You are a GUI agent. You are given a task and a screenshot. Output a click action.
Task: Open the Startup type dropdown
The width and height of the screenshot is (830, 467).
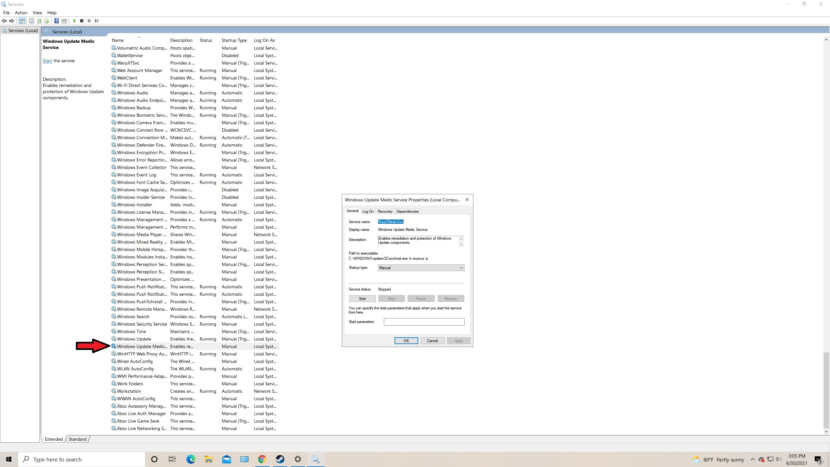pyautogui.click(x=421, y=268)
